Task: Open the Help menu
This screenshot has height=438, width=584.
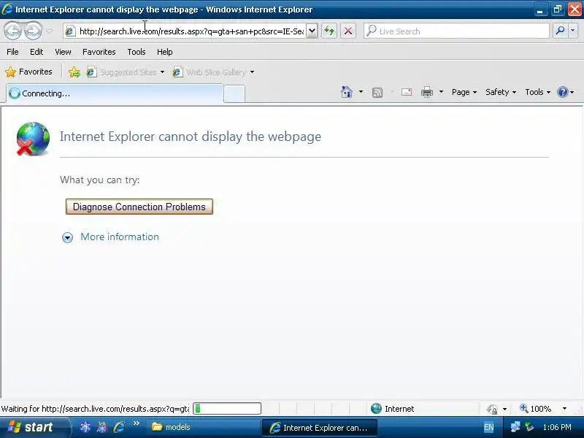Action: (x=165, y=52)
